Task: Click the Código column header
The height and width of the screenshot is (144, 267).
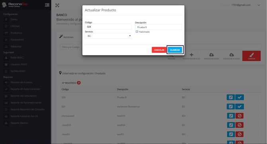Action: (x=65, y=89)
